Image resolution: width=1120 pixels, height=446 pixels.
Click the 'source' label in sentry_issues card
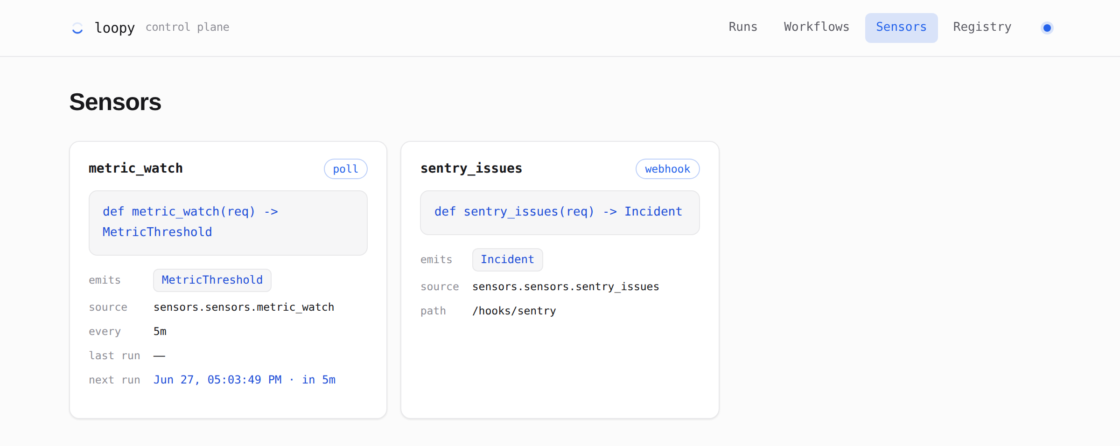click(x=440, y=286)
